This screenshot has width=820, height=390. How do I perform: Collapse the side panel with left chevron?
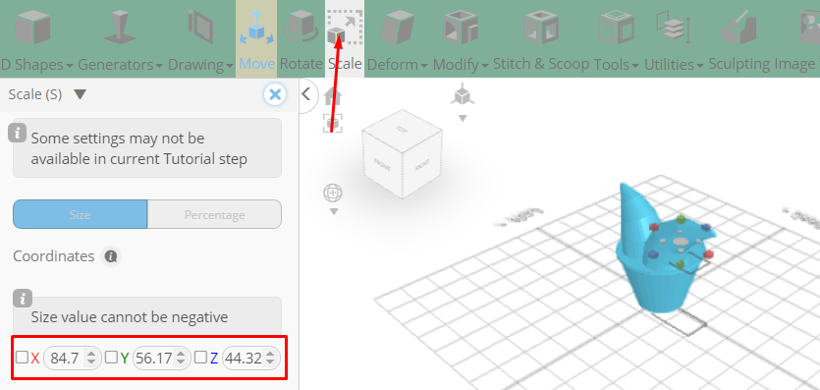coord(306,94)
